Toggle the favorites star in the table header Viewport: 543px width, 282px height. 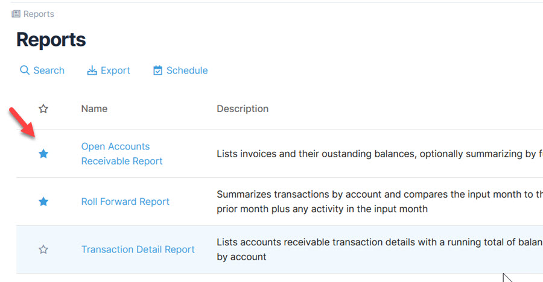click(43, 109)
